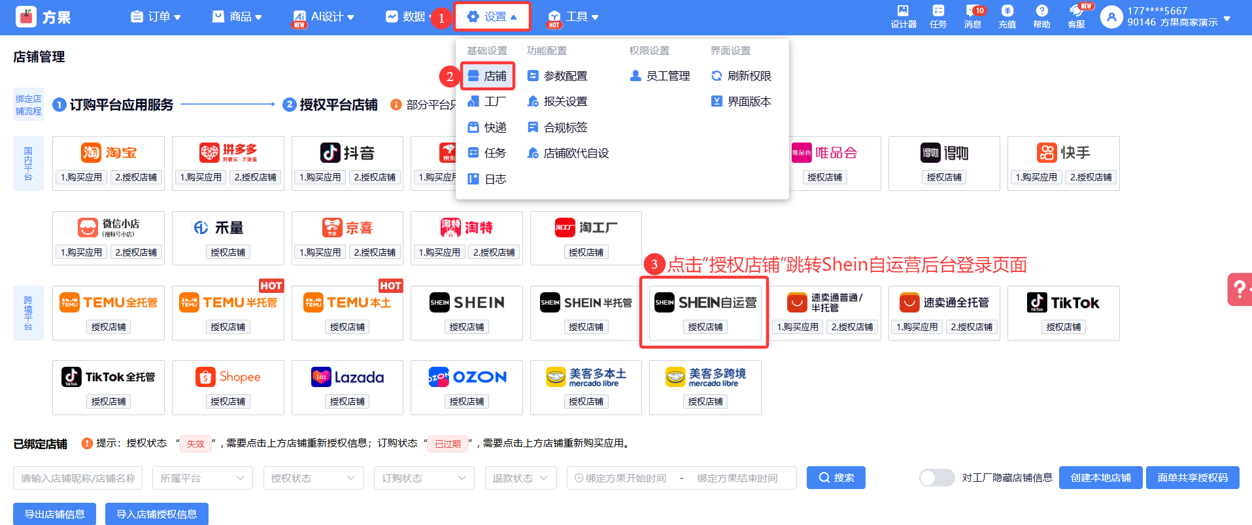The width and height of the screenshot is (1252, 525).
Task: Click the 得物 platform logo
Action: pyautogui.click(x=945, y=153)
